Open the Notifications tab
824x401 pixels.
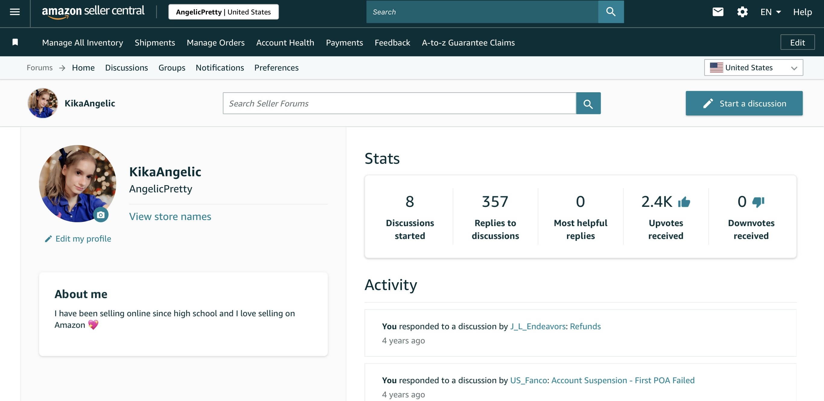220,68
